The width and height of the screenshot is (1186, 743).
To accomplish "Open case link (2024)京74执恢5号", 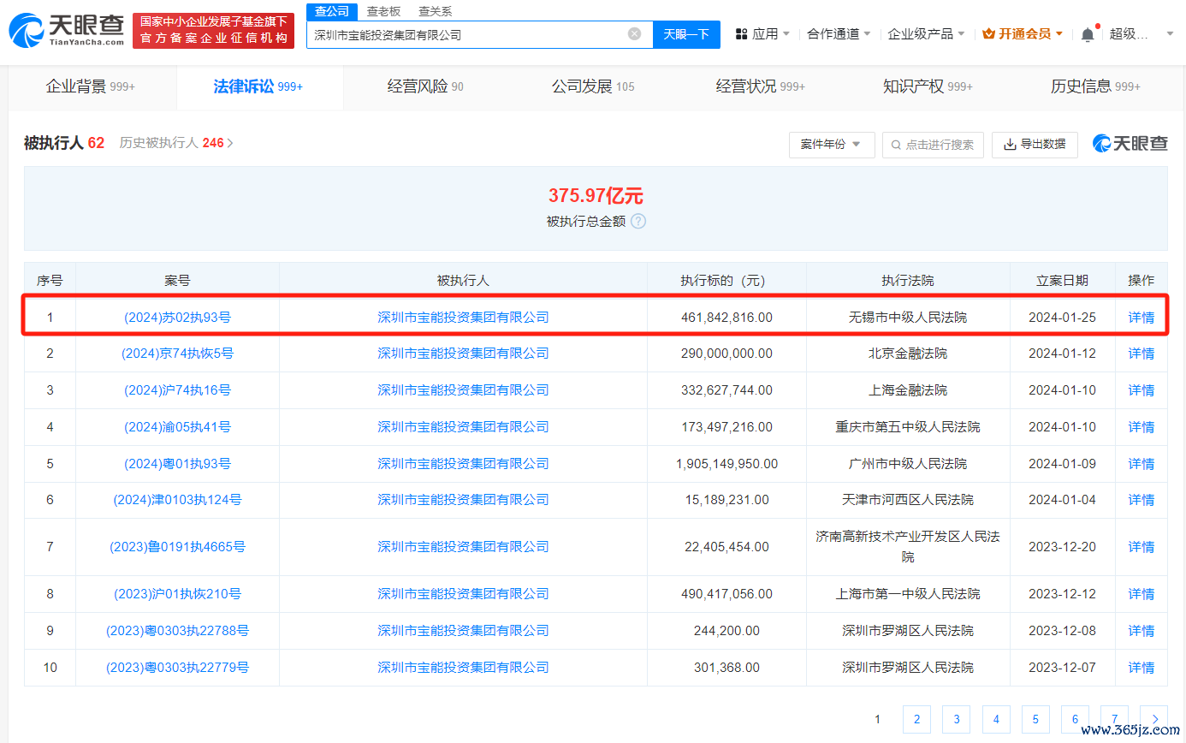I will 177,354.
